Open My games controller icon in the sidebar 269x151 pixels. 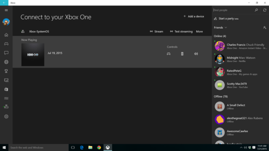pos(6,44)
